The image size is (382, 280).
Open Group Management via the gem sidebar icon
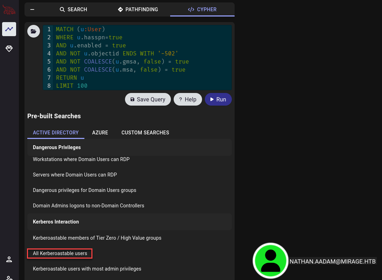pos(9,49)
